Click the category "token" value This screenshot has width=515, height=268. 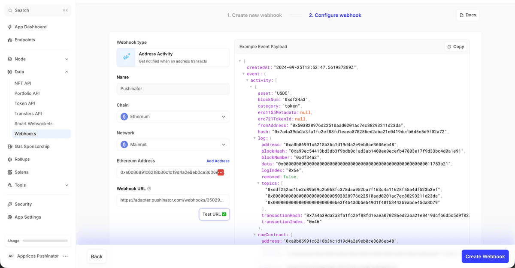(x=291, y=106)
